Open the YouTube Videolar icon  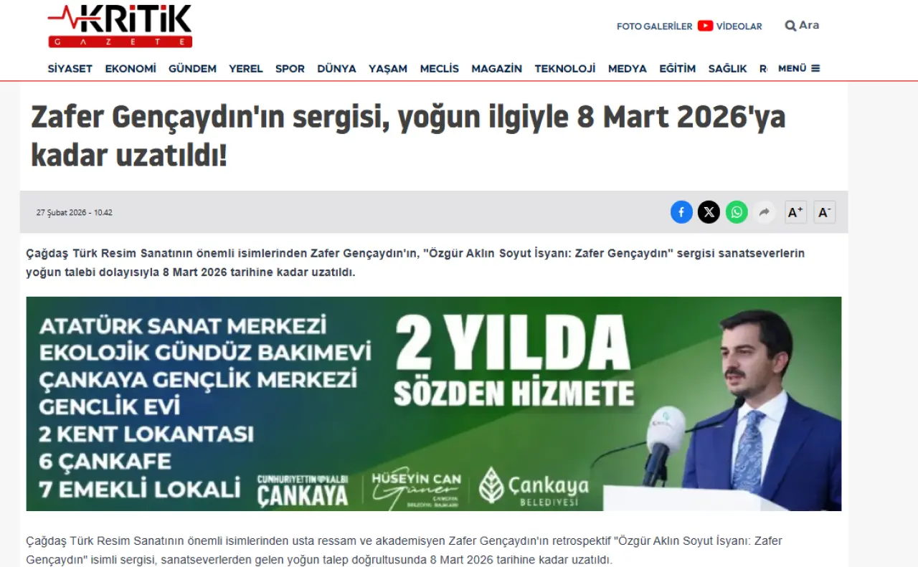tap(705, 26)
